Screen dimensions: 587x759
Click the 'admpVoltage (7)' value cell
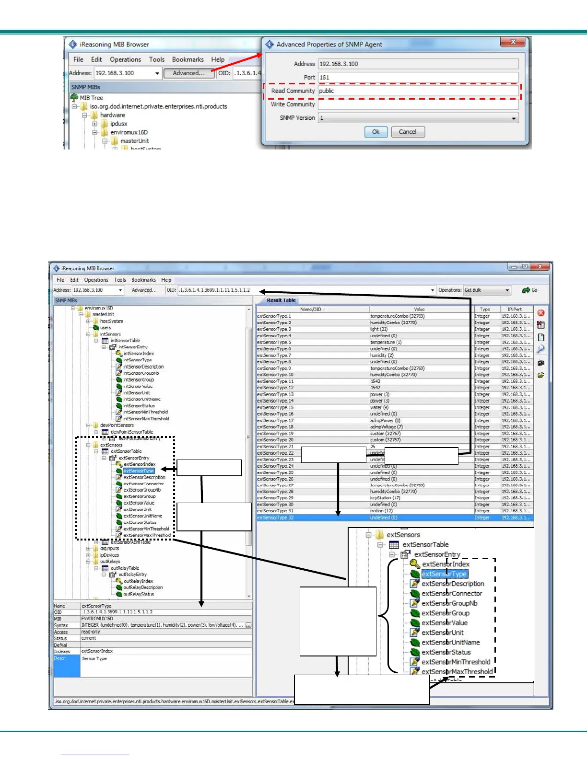tap(421, 427)
